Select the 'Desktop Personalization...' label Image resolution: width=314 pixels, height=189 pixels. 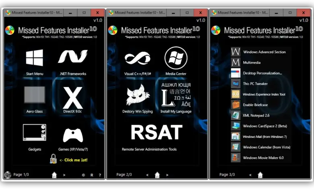tap(262, 73)
